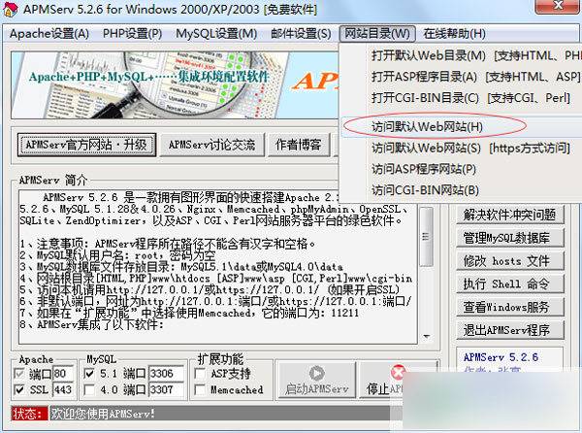Open the Apache设置(A) menu
This screenshot has height=433, width=582.
(x=48, y=33)
